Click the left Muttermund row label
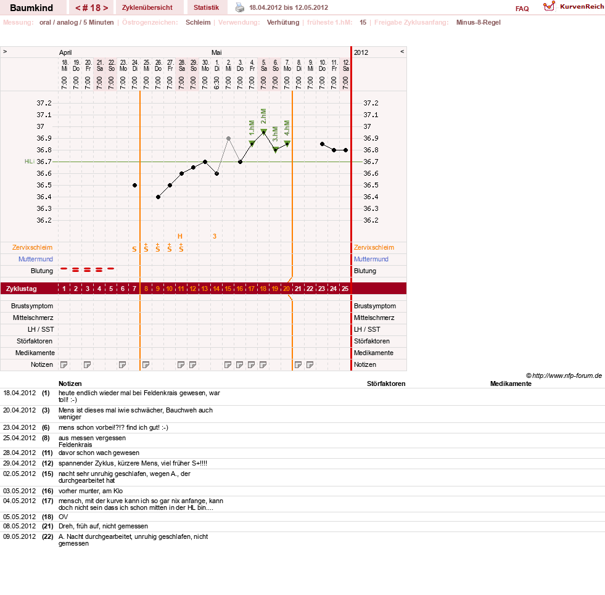 pos(36,259)
